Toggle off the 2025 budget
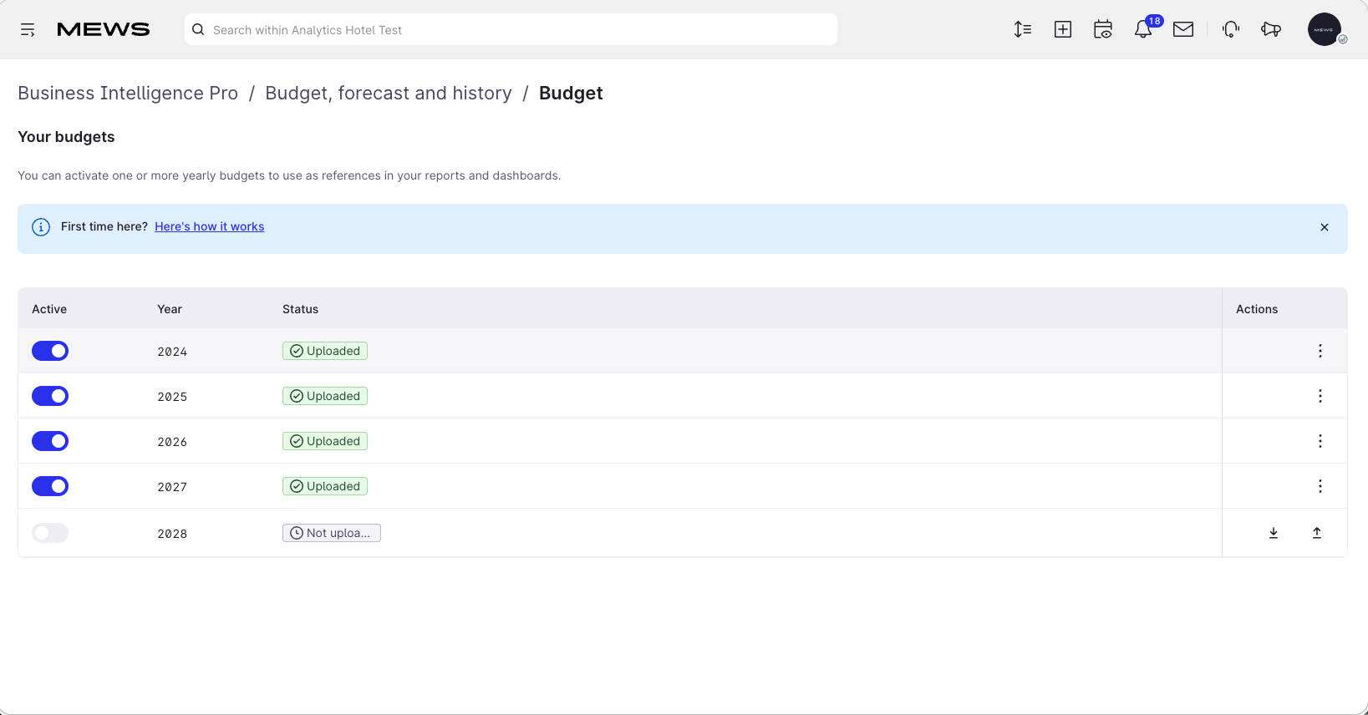The image size is (1368, 715). tap(50, 396)
